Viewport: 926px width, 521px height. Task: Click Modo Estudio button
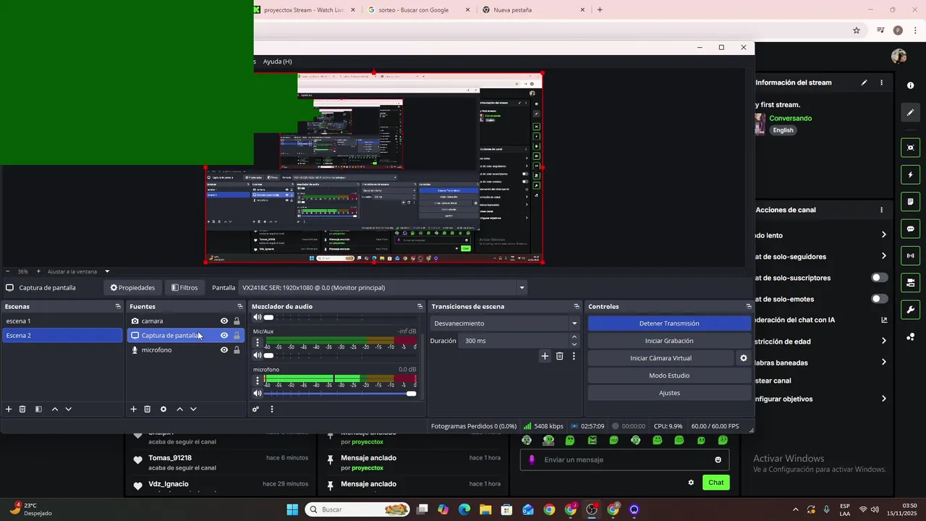tap(669, 376)
